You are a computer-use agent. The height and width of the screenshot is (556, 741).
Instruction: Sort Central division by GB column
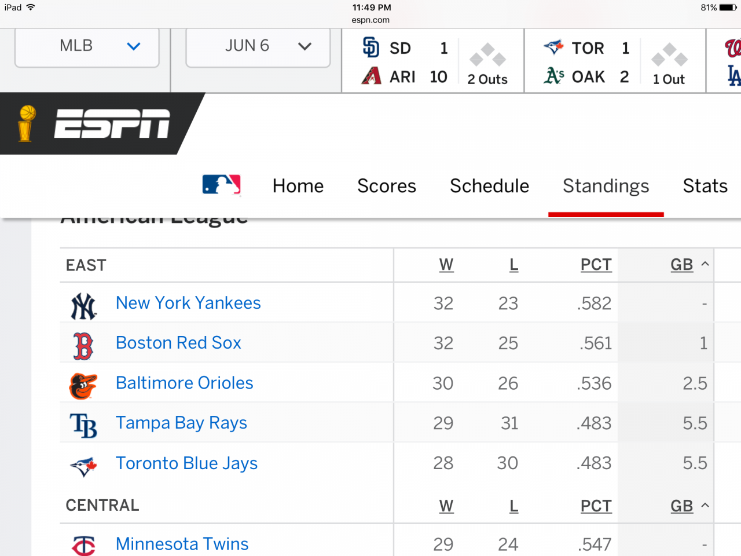(682, 506)
